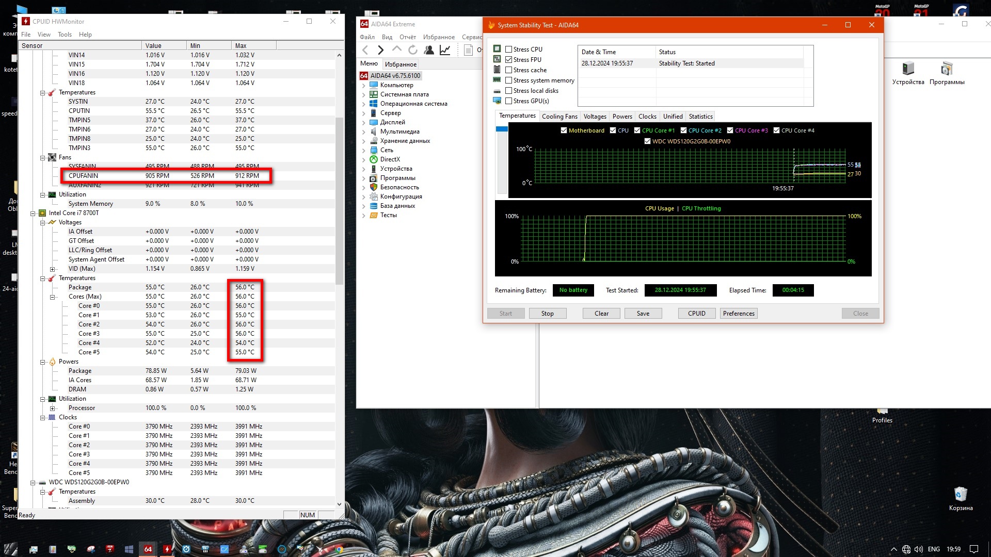
Task: Click the Preferences button
Action: click(738, 314)
